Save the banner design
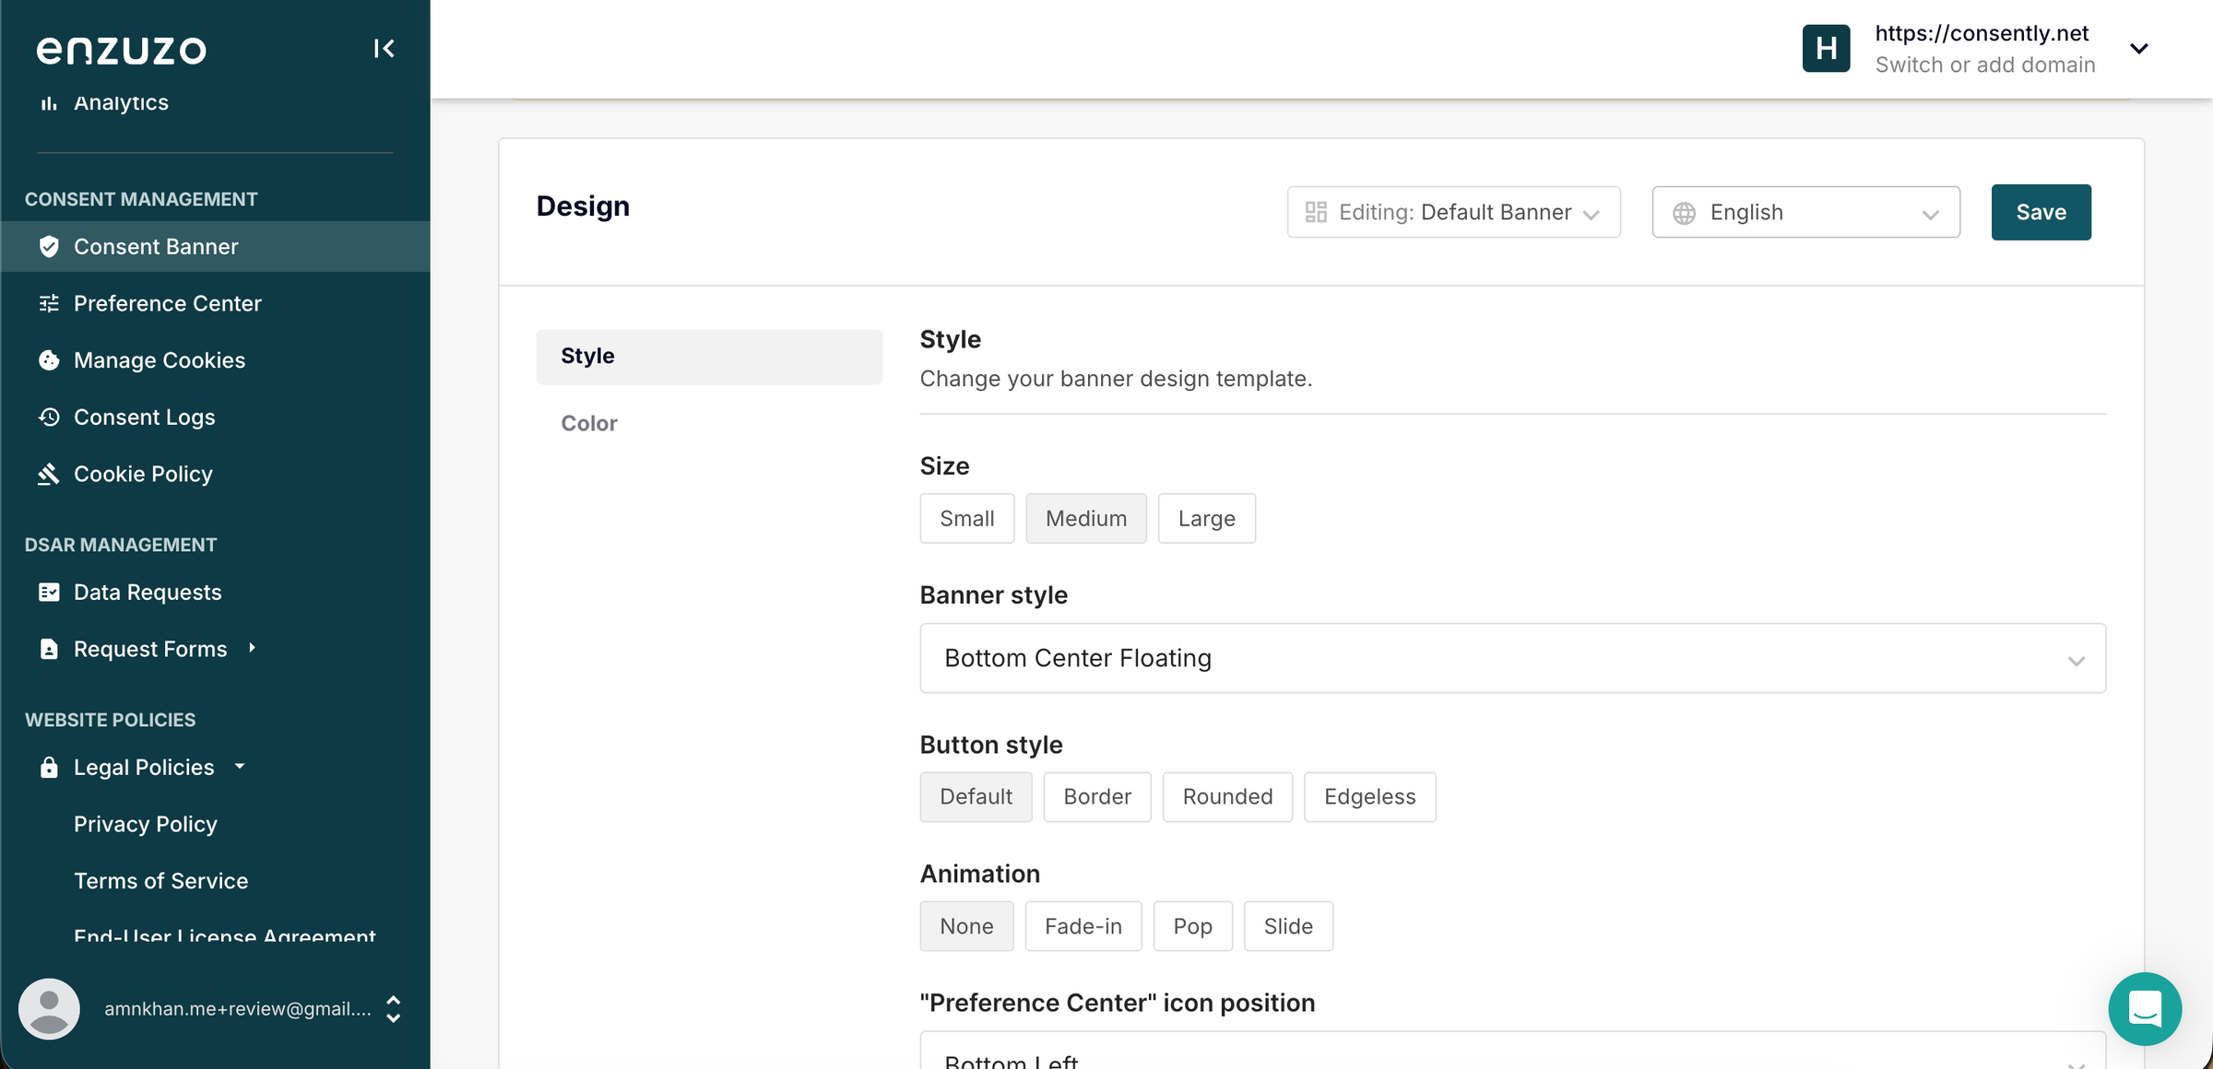The image size is (2213, 1069). pyautogui.click(x=2041, y=213)
